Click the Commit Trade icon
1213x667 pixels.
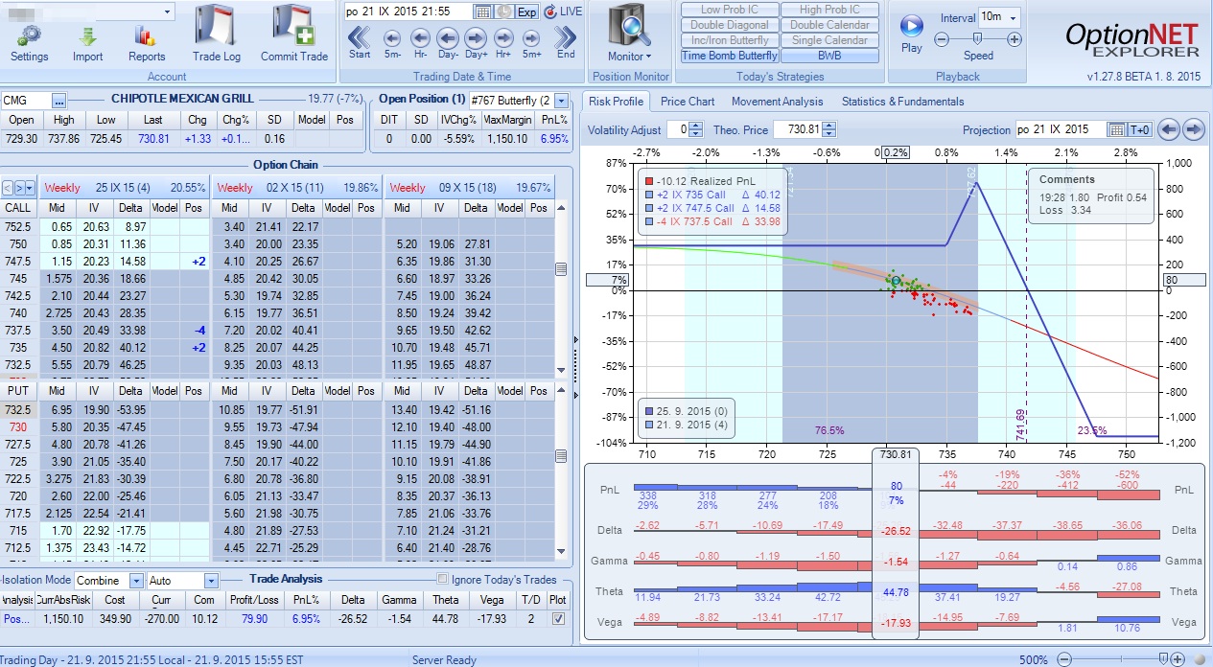294,34
